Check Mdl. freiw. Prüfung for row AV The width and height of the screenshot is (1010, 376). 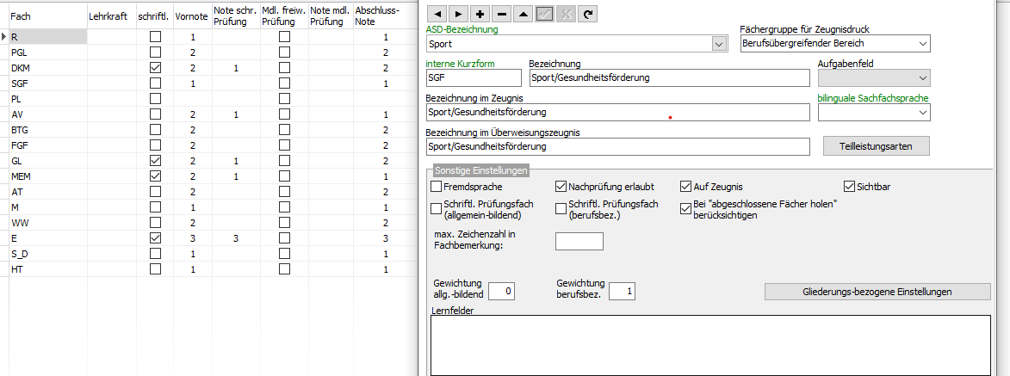click(284, 114)
